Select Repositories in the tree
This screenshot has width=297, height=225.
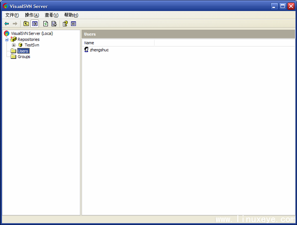tap(28, 39)
